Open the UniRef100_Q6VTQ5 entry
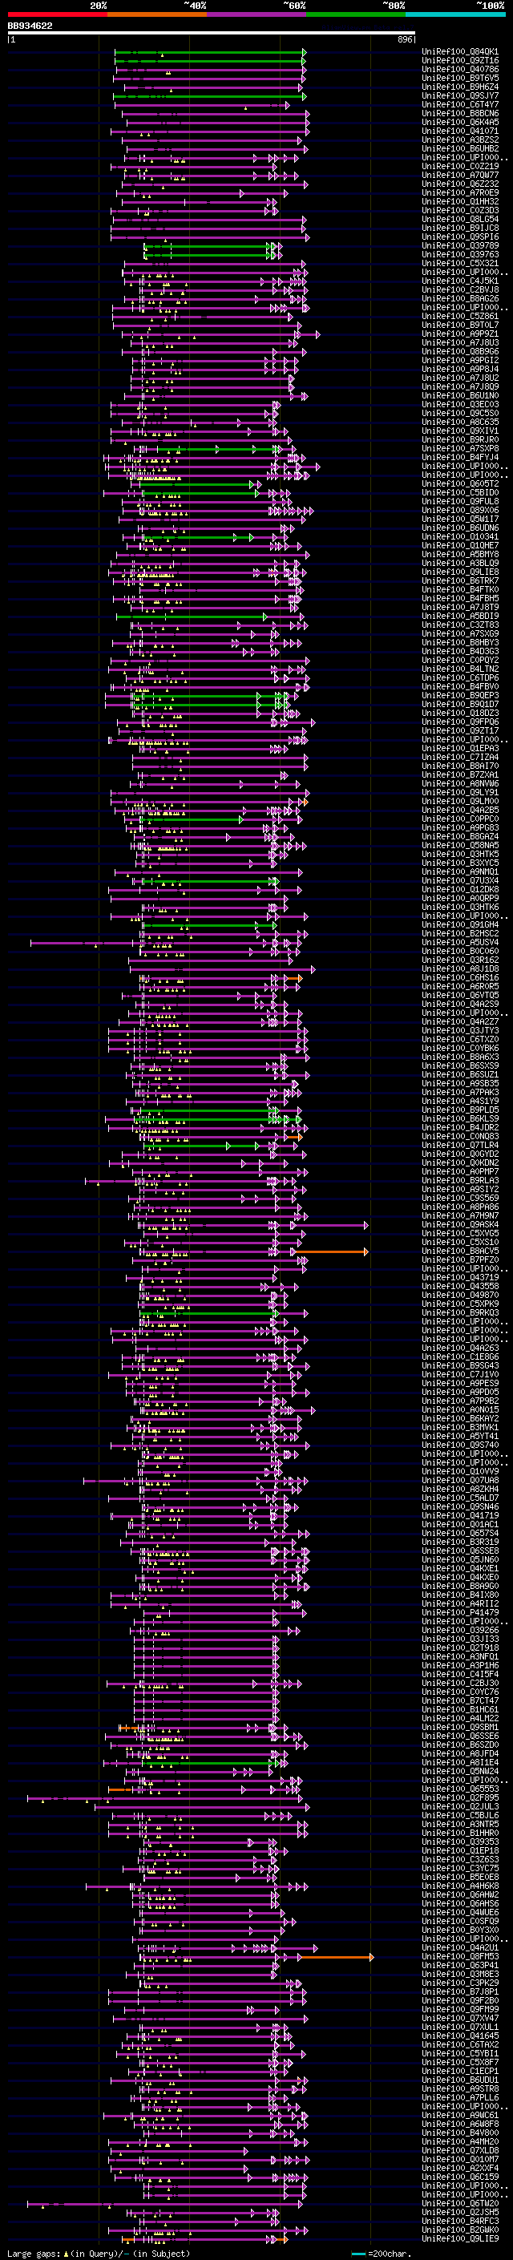The width and height of the screenshot is (513, 2260). (x=460, y=995)
